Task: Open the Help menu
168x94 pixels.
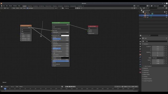Action: (19, 6)
